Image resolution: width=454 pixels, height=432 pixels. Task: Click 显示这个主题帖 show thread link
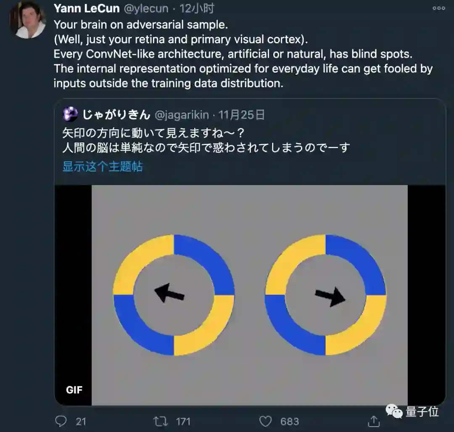tap(103, 167)
